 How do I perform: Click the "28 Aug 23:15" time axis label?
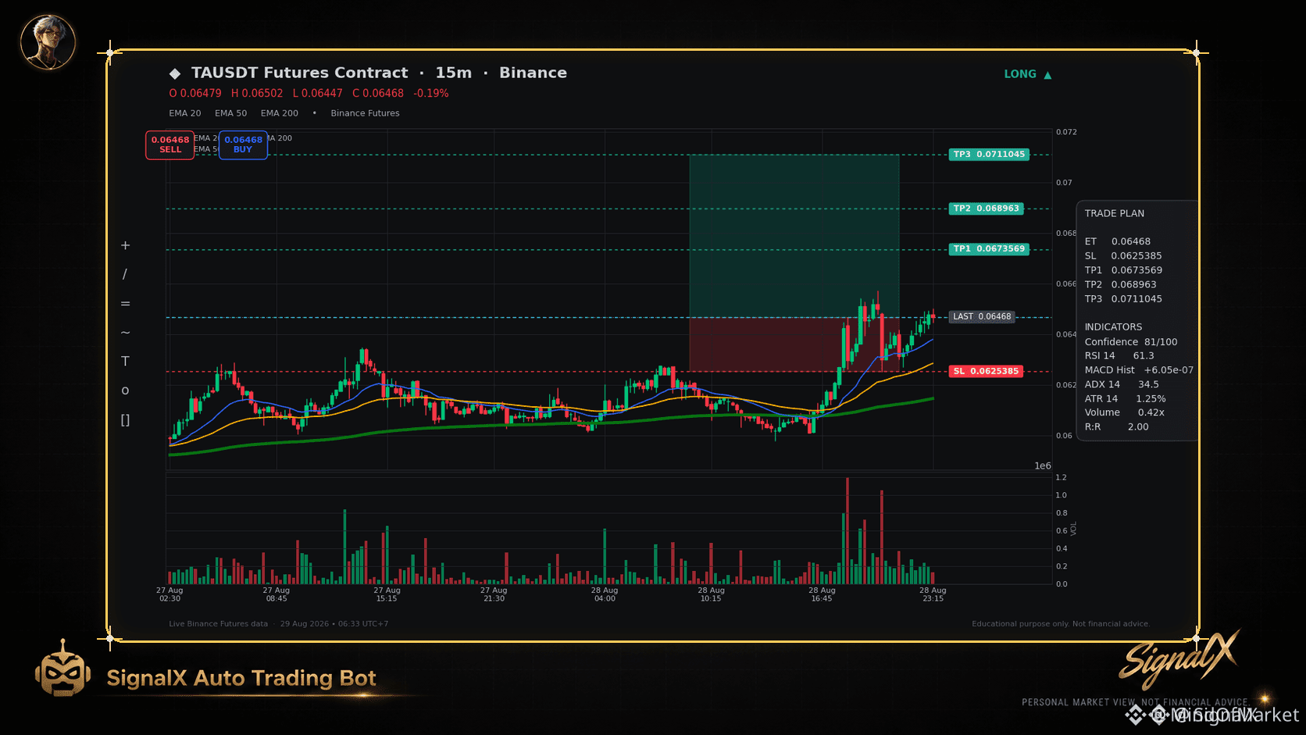coord(933,594)
